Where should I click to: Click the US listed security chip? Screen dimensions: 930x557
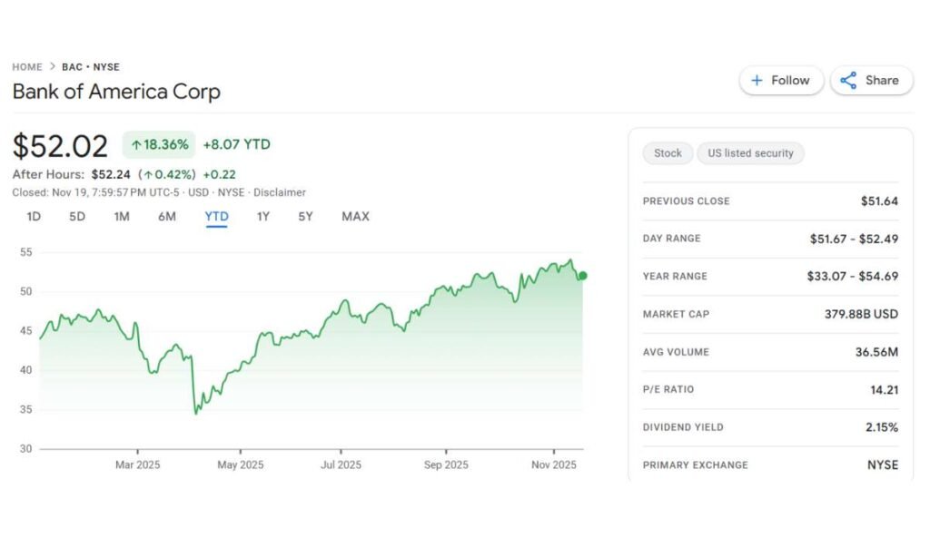(750, 153)
